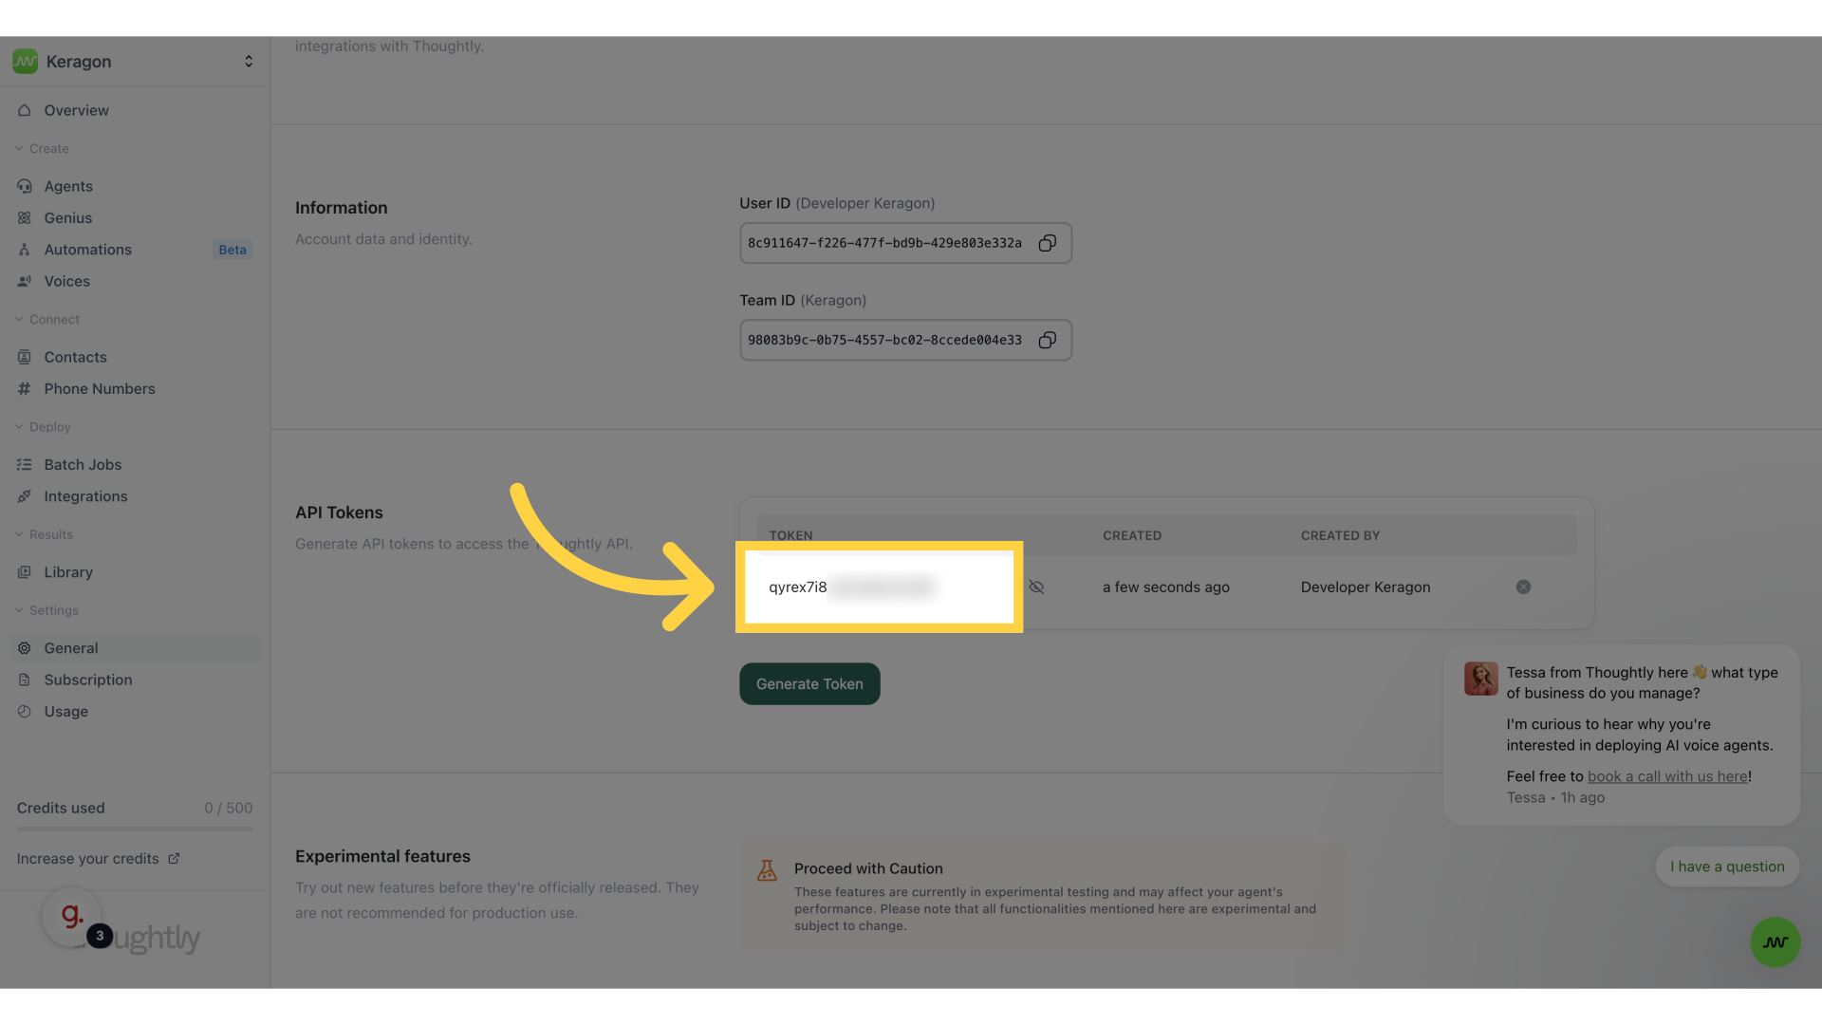Click the Automations flow icon
This screenshot has width=1822, height=1025.
tap(25, 250)
